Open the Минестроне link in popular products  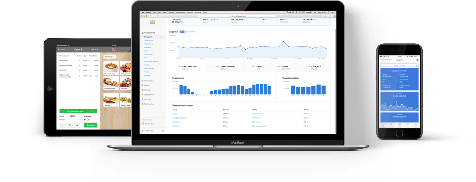257,122
